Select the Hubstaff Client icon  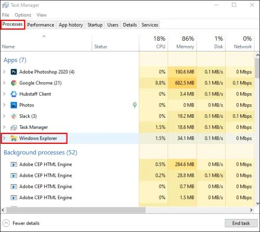pos(14,94)
